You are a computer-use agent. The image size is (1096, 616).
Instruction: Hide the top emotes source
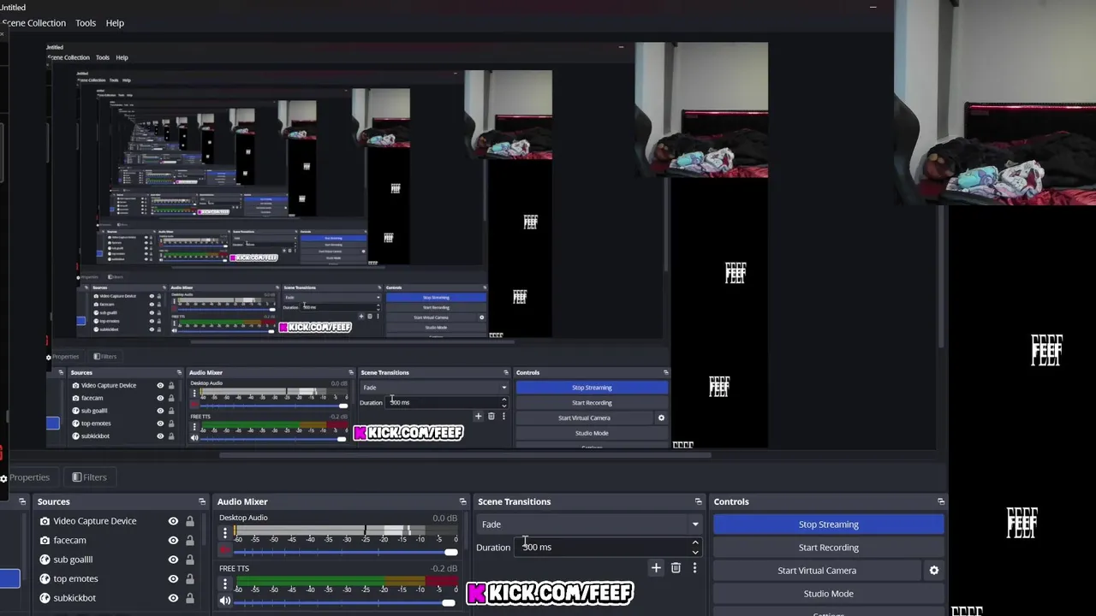[173, 578]
